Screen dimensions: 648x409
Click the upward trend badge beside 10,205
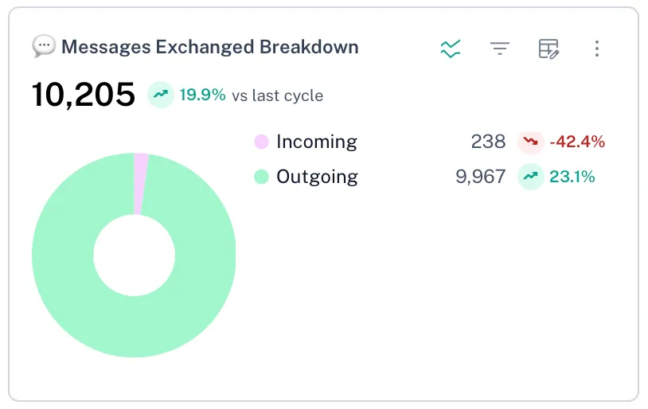[x=161, y=95]
